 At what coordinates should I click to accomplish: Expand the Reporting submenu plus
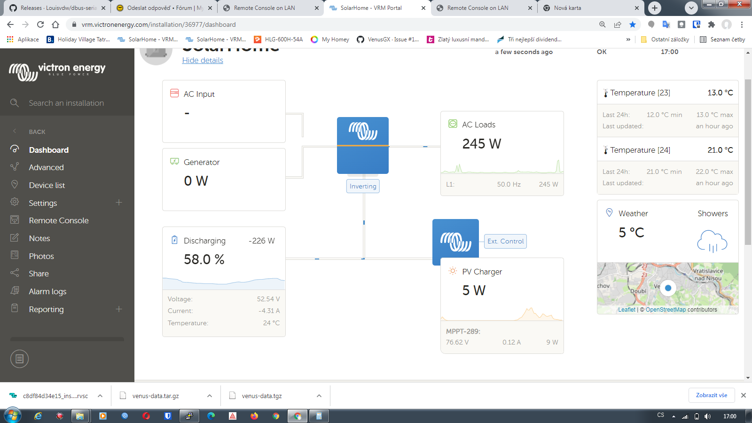[x=119, y=309]
